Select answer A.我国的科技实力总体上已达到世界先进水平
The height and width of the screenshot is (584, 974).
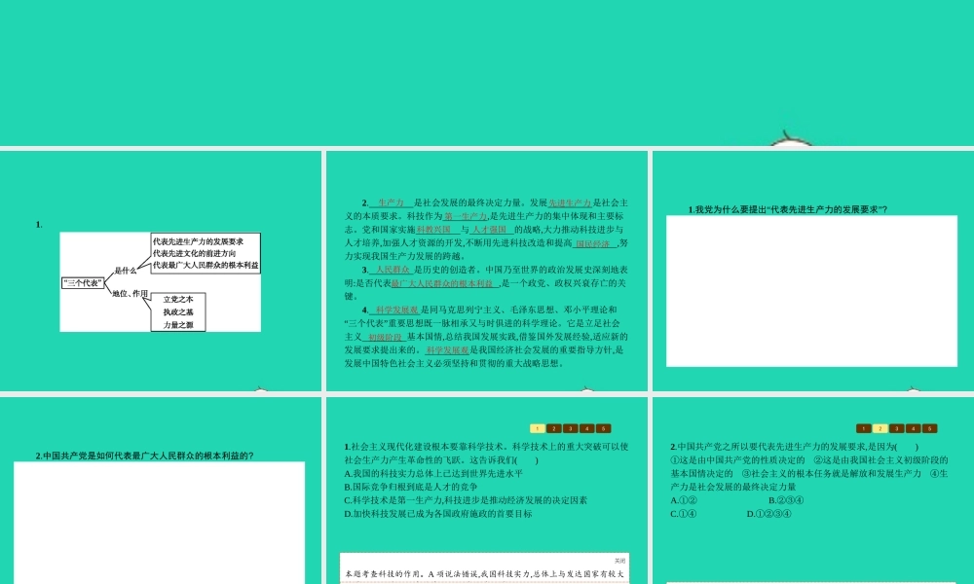(x=433, y=474)
